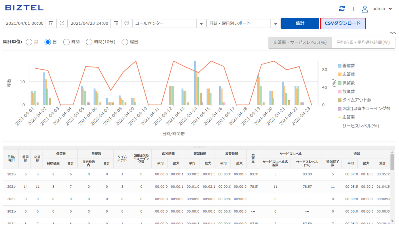Click the chart/table splitter handle

[199, 147]
